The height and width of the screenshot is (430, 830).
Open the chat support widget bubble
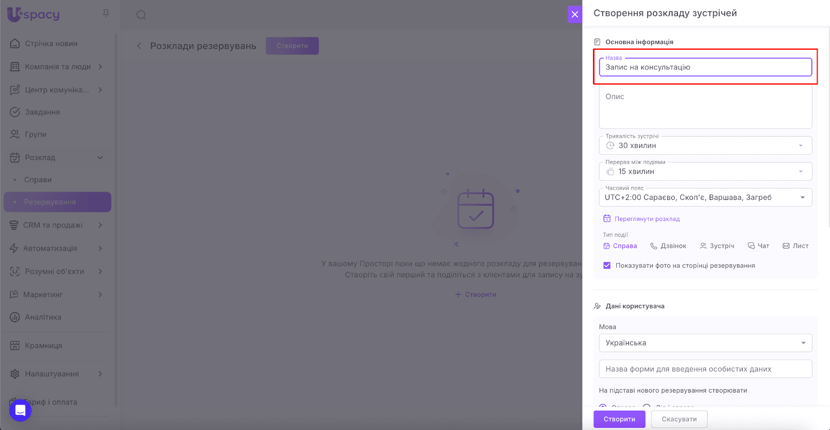click(x=20, y=410)
